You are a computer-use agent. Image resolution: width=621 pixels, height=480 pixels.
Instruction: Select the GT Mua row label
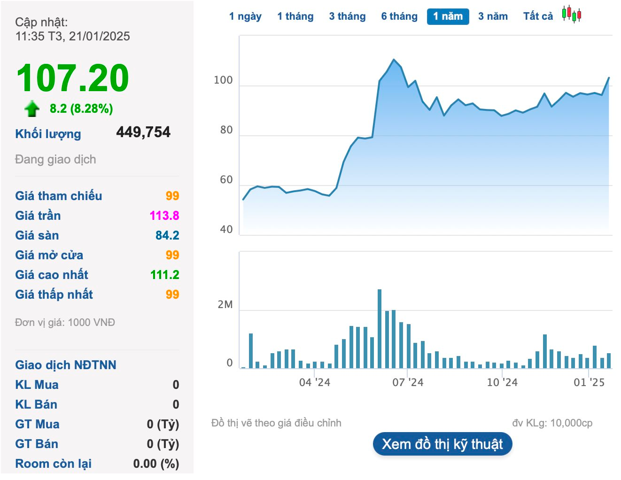(x=37, y=424)
